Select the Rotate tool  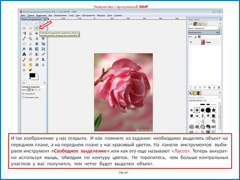point(37,44)
